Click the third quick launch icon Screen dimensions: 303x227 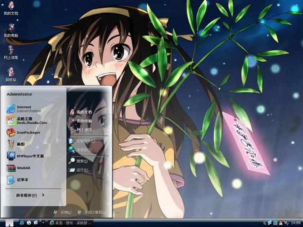tap(36, 223)
